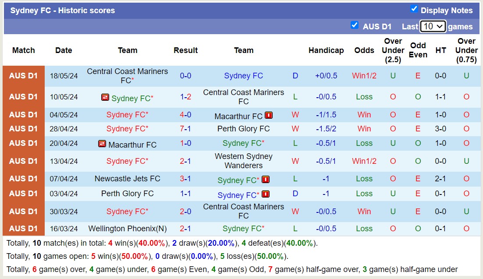
Task: Expand the games dropdown arrow near Last 10
Action: tap(440, 26)
